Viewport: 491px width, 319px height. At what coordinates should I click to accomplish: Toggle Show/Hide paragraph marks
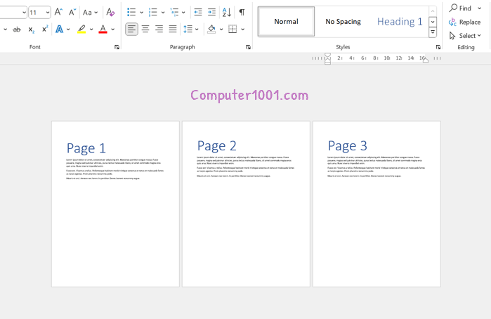[x=242, y=12]
